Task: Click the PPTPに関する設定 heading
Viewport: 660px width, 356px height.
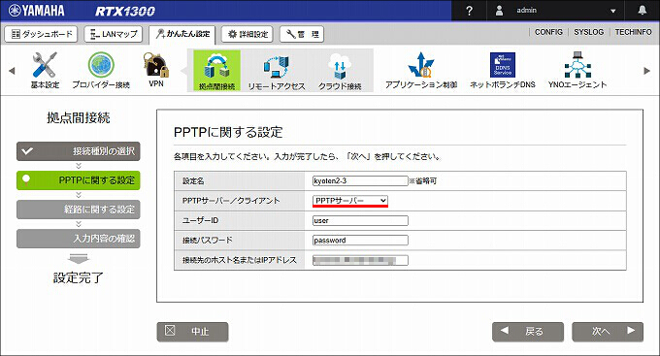Action: (228, 132)
